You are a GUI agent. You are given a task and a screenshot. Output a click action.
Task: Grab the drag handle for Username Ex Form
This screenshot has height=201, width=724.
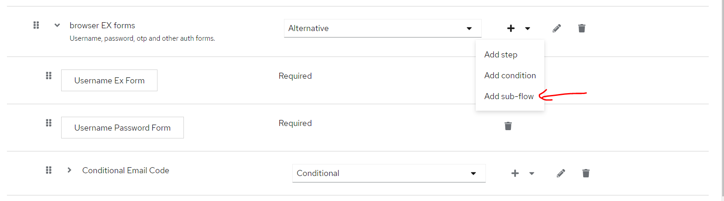49,75
